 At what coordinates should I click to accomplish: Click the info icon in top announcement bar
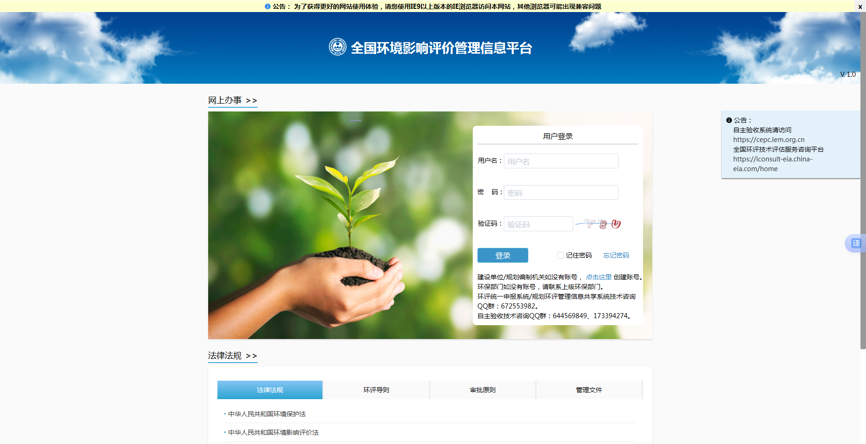tap(267, 6)
